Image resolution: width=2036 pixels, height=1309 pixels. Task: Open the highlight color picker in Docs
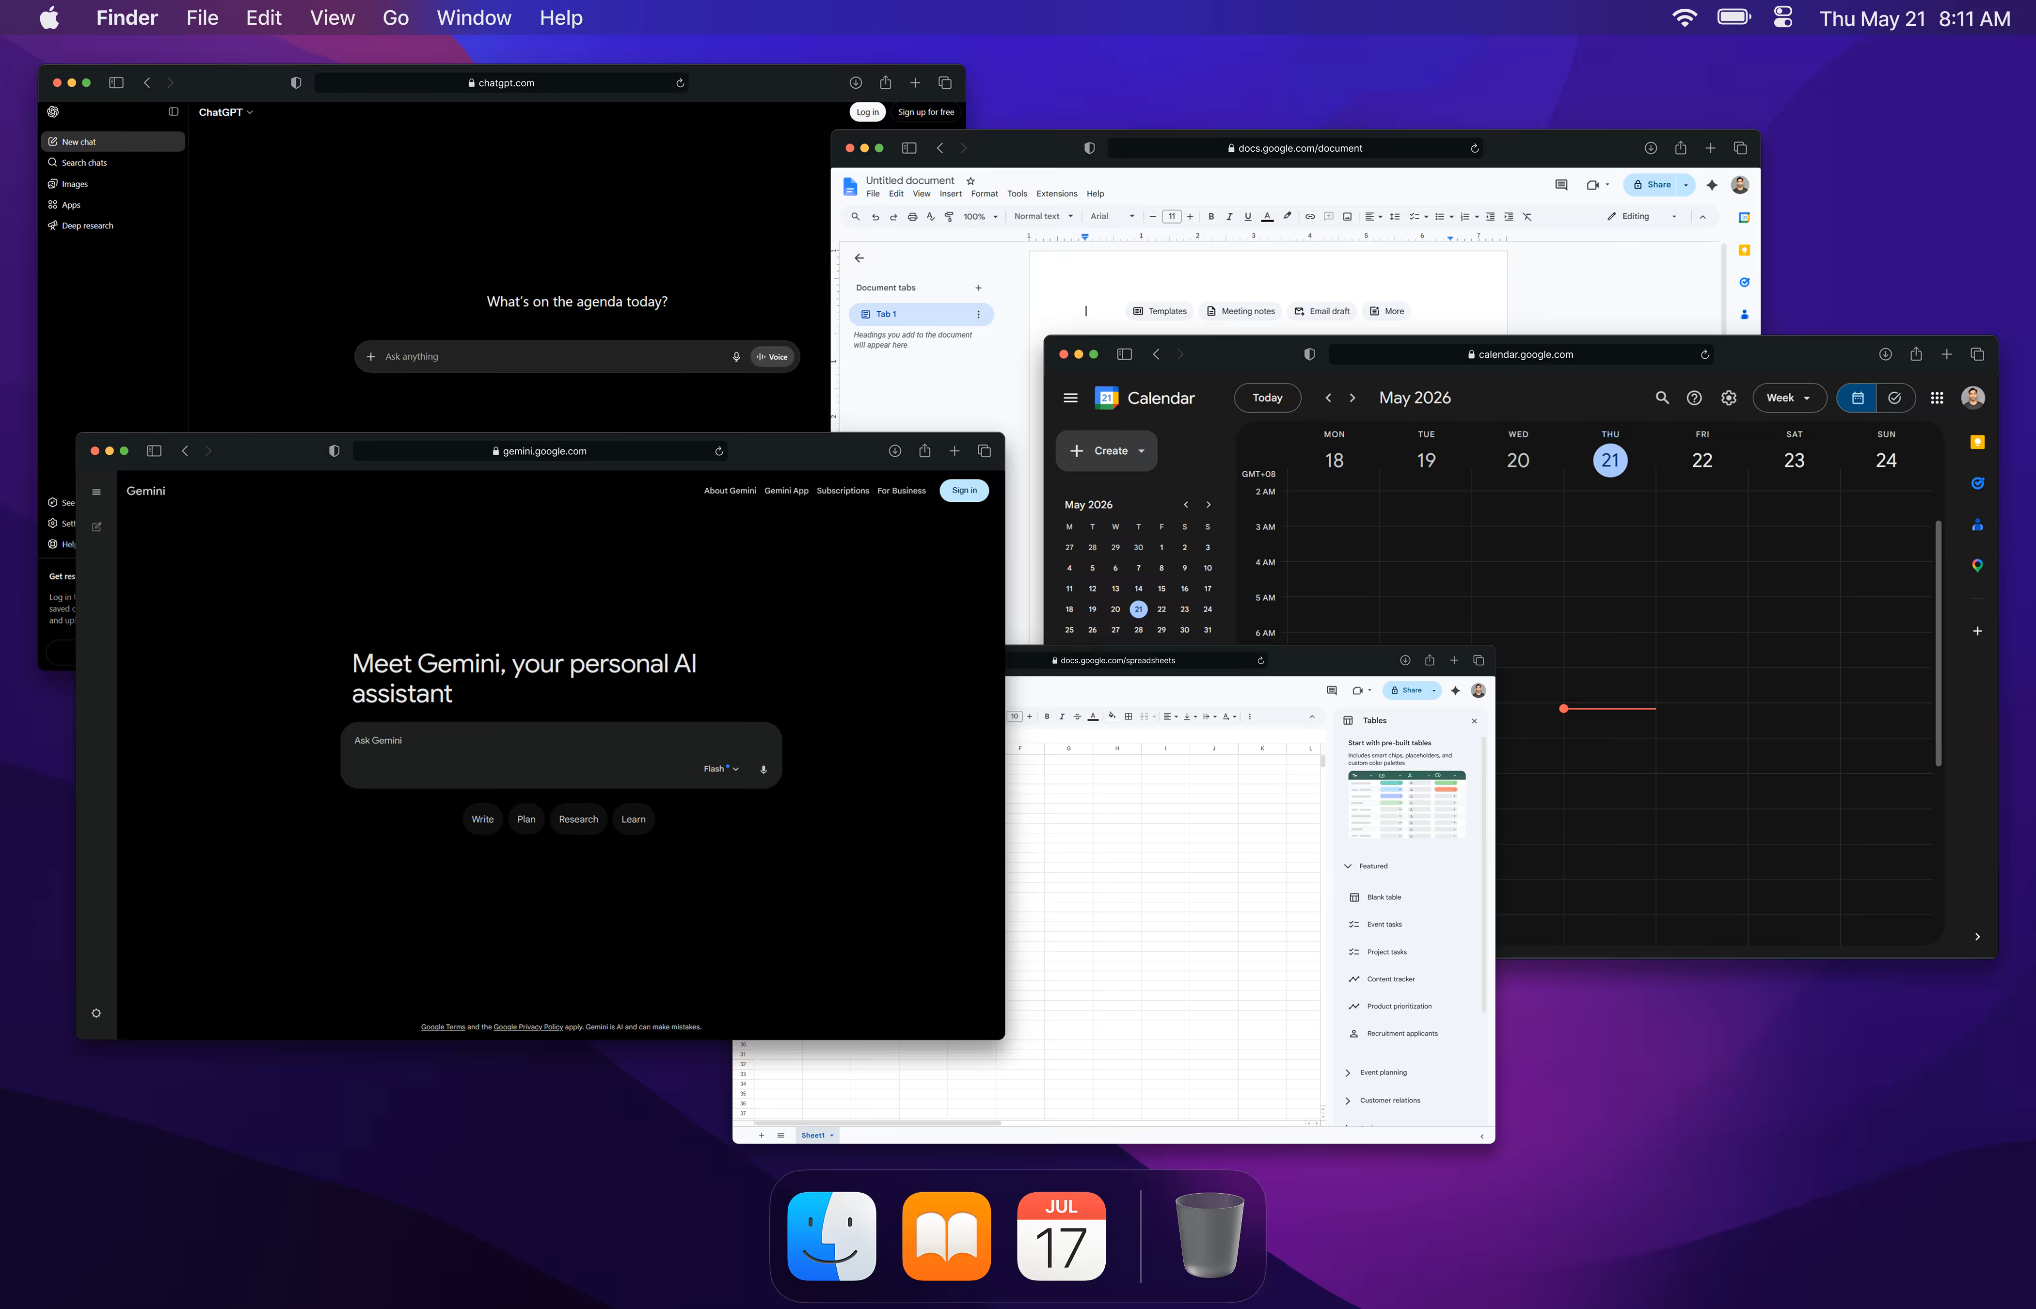point(1287,217)
